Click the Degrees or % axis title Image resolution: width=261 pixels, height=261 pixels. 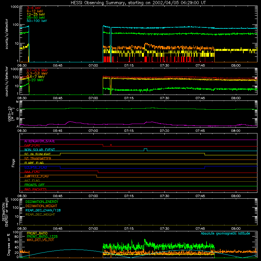point(8,244)
